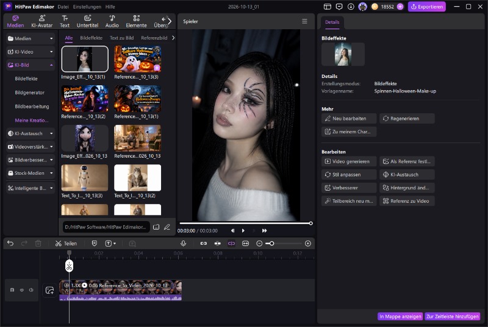
Task: Expand the KI-Video sidebar section
Action: (x=30, y=52)
